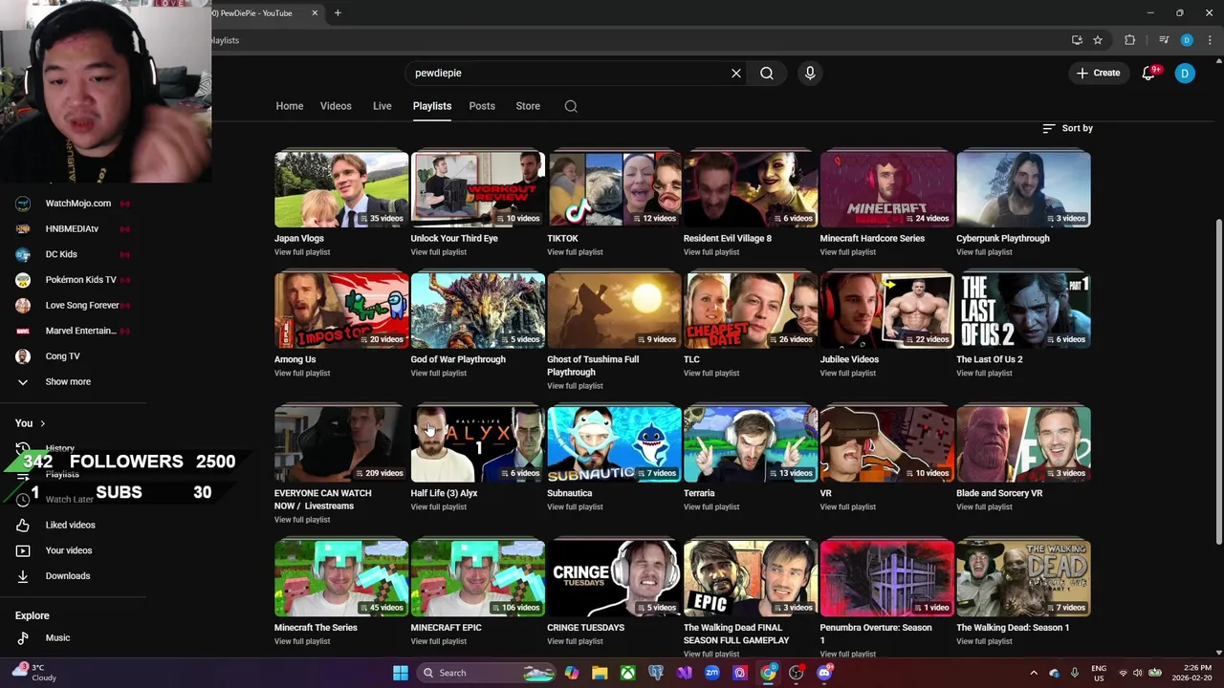This screenshot has width=1224, height=688.
Task: Open HNBMEDIAtv subscription in sidebar
Action: click(x=73, y=228)
